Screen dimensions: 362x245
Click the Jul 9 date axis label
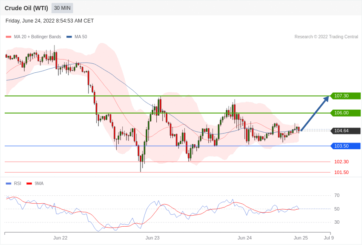coord(329,238)
